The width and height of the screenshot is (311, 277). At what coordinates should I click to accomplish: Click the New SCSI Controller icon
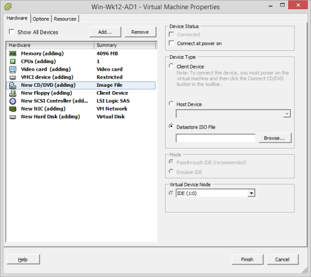[x=13, y=101]
